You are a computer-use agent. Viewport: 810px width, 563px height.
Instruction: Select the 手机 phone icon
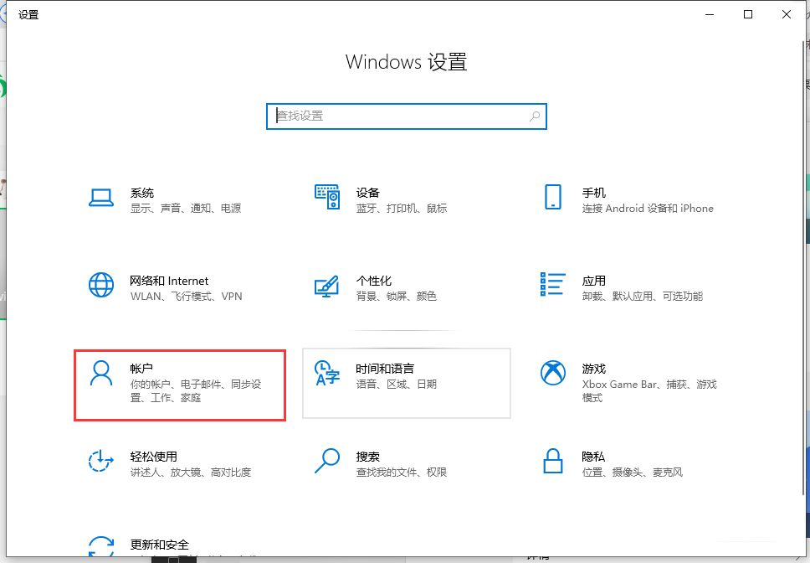point(553,197)
